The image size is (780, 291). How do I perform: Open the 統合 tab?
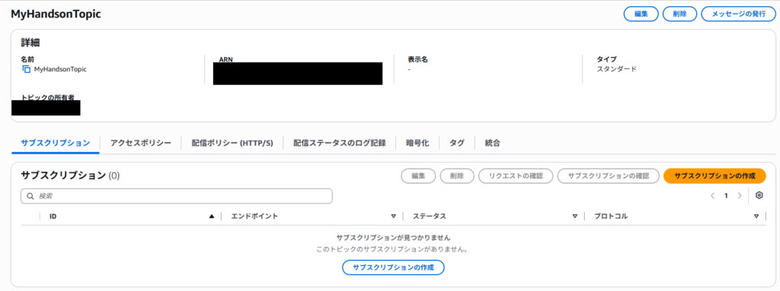(x=493, y=143)
